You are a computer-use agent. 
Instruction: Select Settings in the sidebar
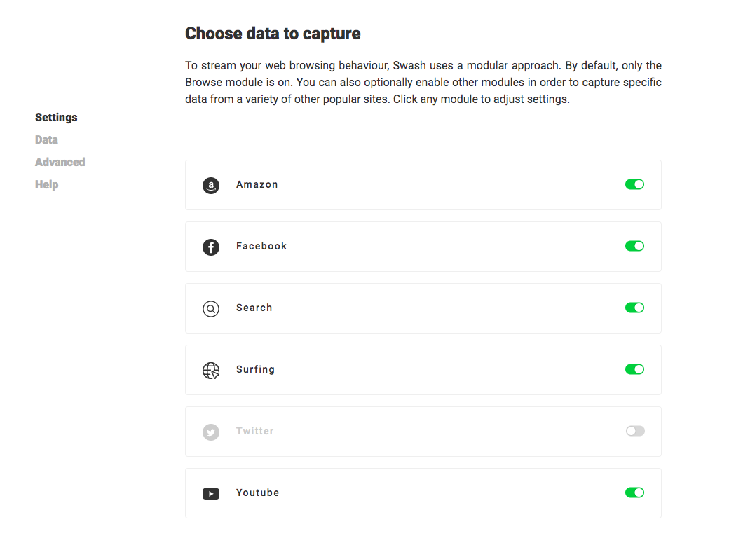[x=56, y=117]
